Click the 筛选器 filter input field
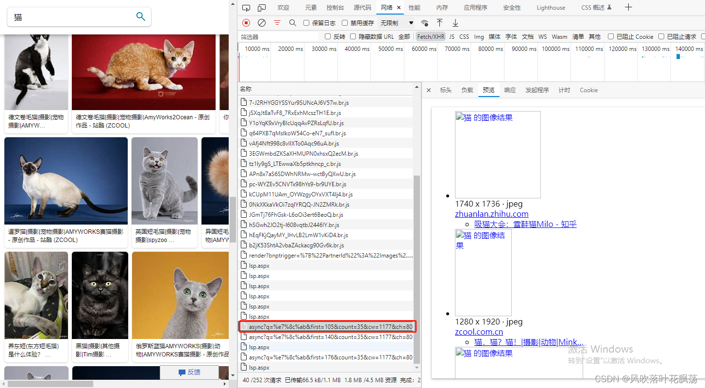705x388 pixels. click(x=279, y=37)
